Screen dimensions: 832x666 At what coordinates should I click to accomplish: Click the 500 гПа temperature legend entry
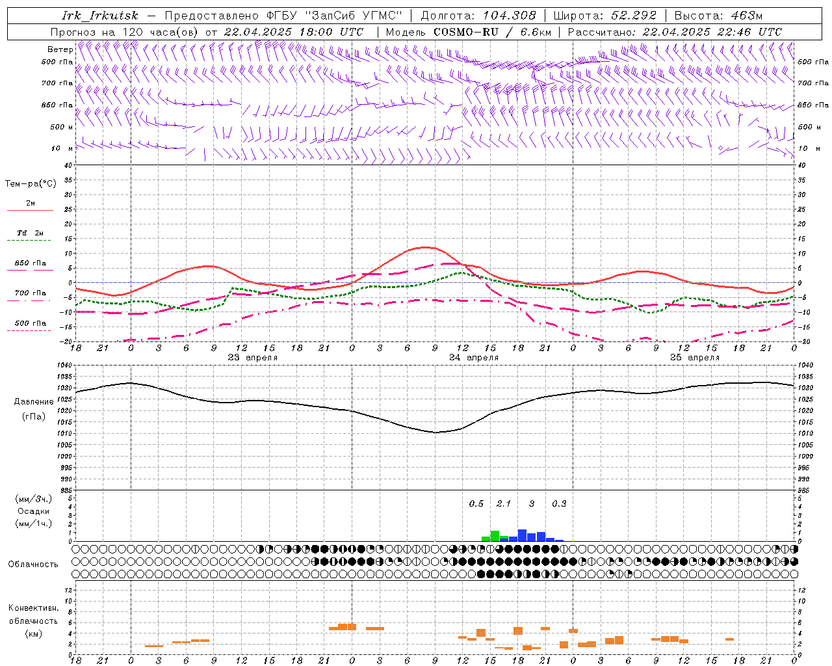click(x=30, y=323)
